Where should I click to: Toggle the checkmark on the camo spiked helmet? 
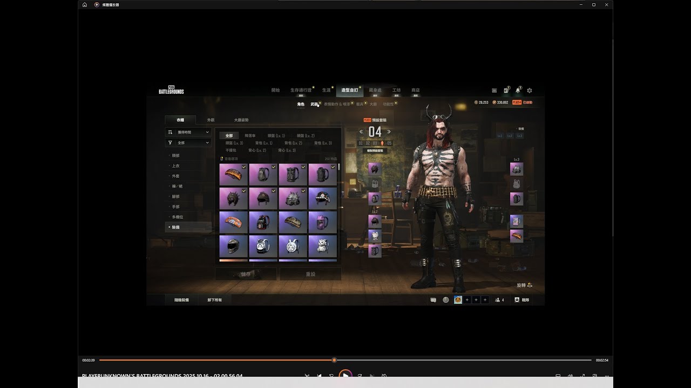point(303,191)
